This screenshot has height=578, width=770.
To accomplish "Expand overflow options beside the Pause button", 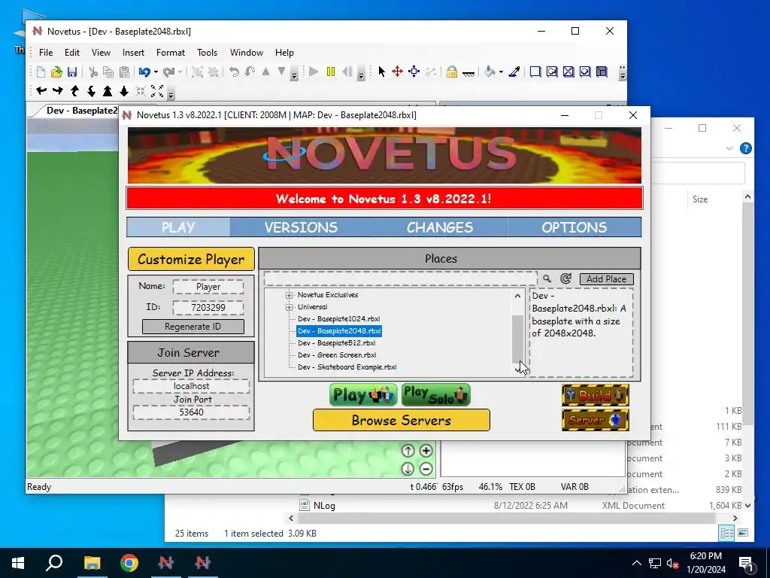I will click(x=361, y=75).
